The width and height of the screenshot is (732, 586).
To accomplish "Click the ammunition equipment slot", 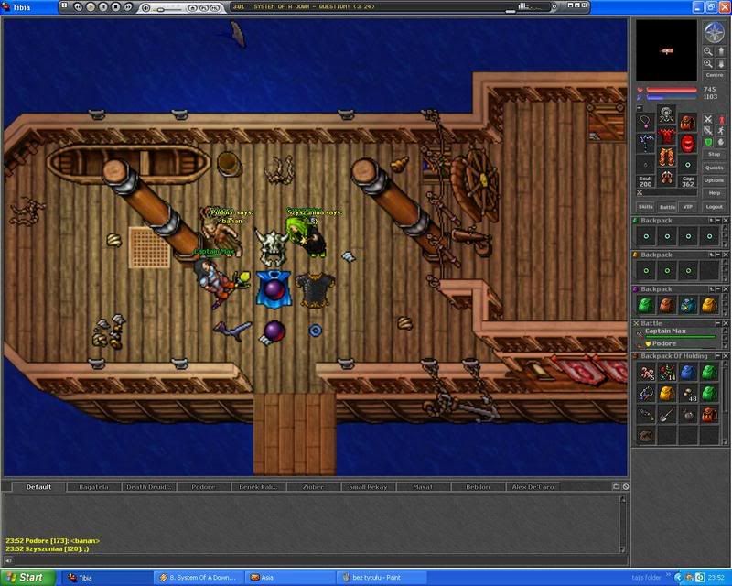I will click(x=688, y=165).
